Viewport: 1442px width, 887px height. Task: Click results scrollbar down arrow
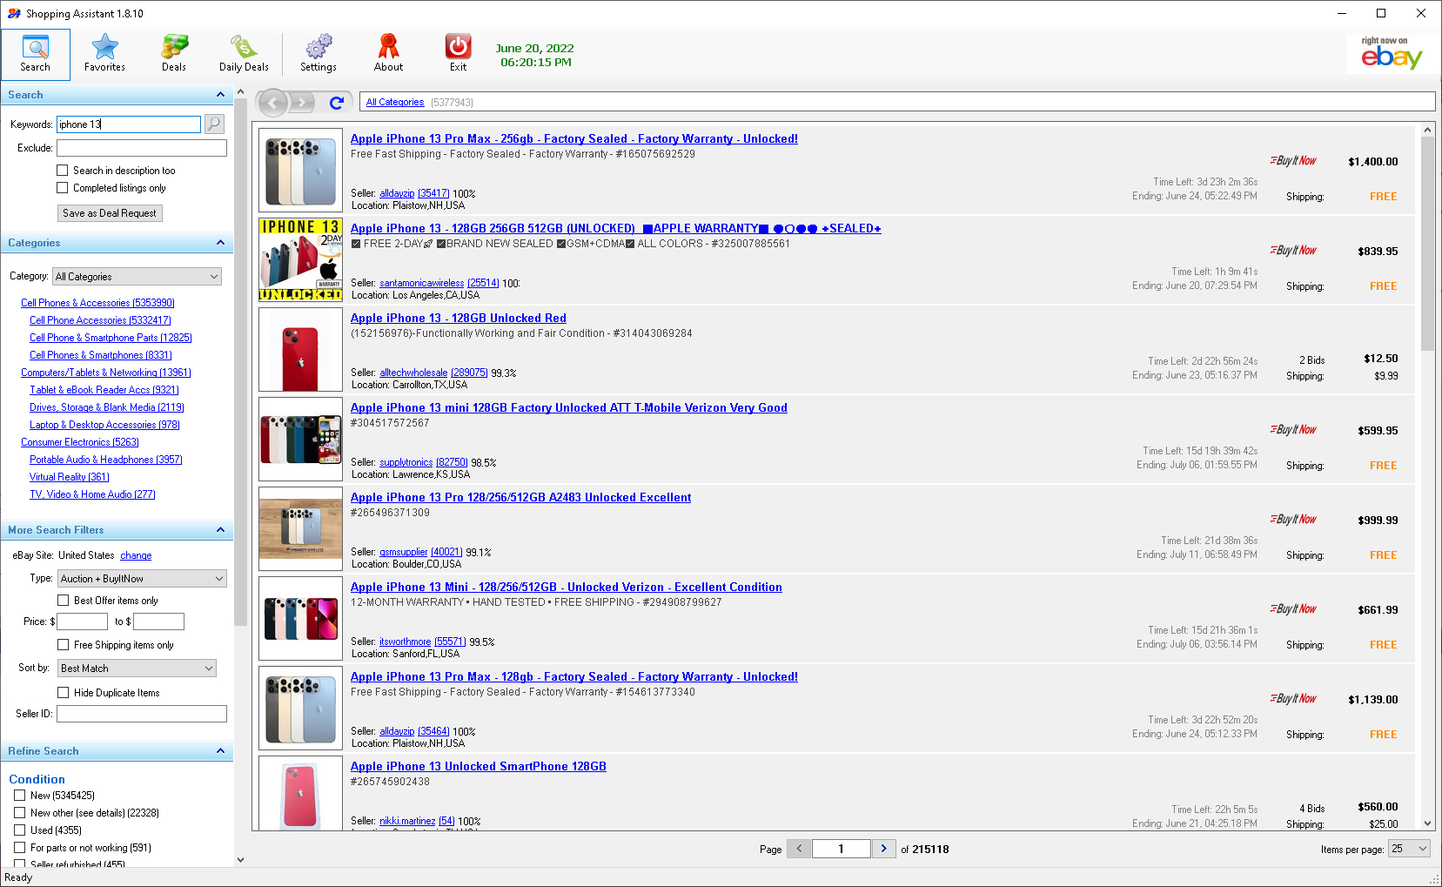pyautogui.click(x=1427, y=823)
